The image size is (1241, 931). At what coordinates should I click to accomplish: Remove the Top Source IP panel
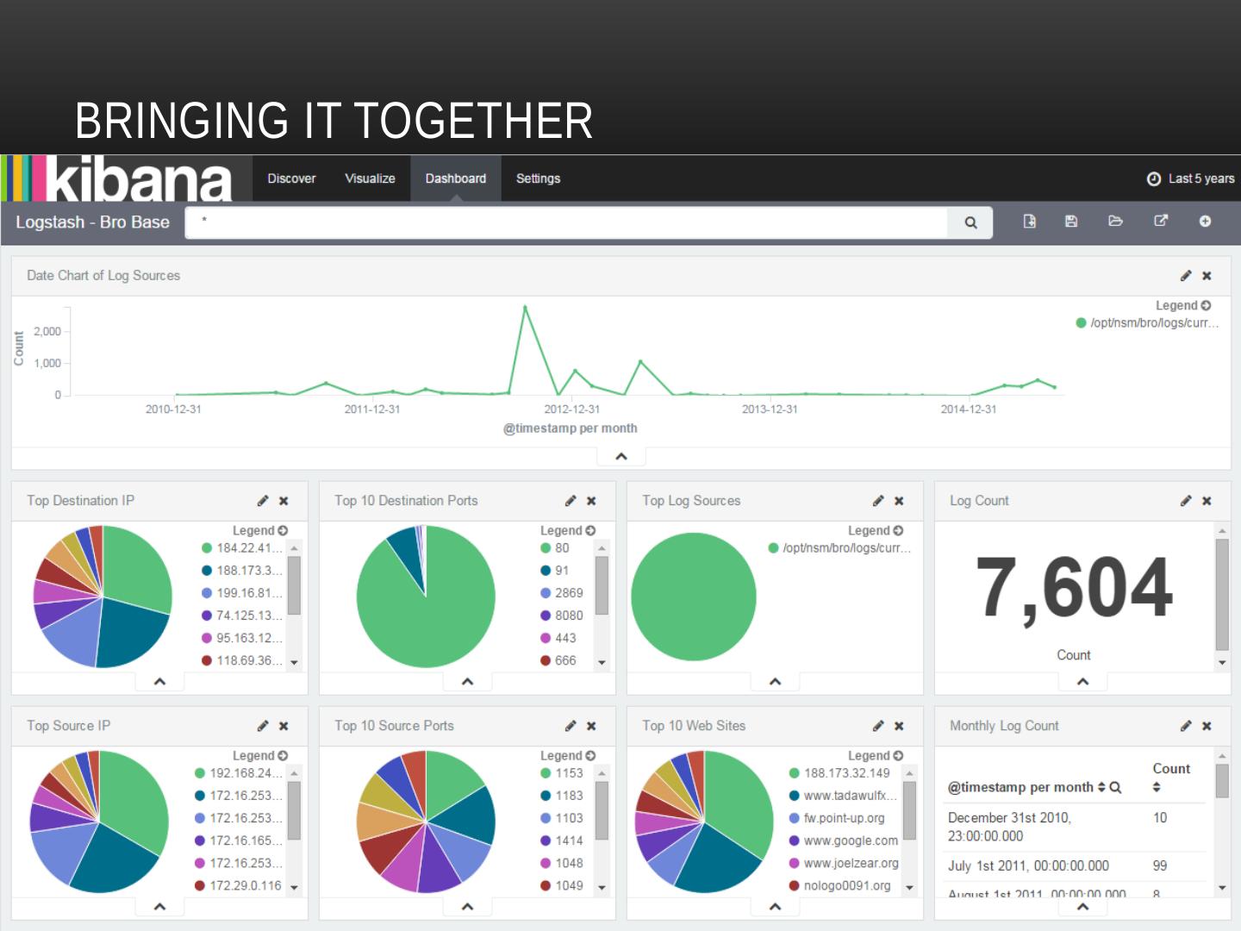click(x=284, y=726)
